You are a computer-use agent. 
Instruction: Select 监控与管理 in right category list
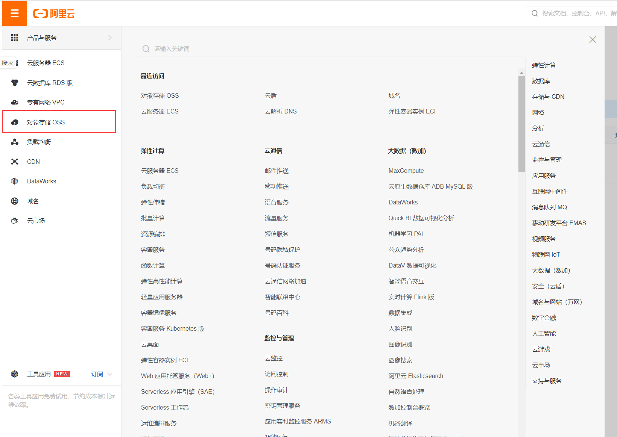click(547, 160)
